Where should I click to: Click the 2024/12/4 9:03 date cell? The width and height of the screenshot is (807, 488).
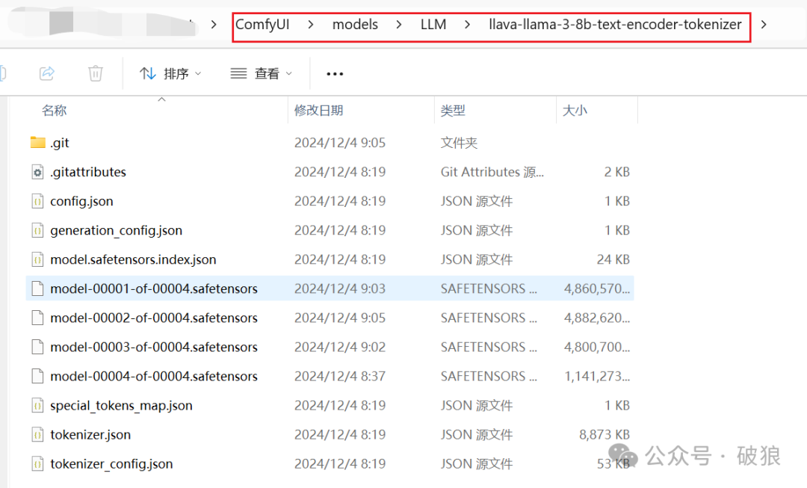pos(340,288)
